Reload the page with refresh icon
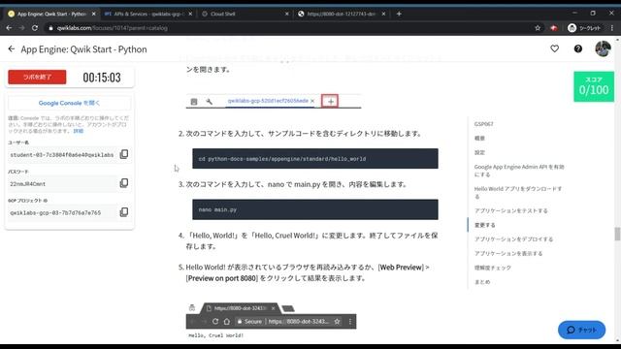The height and width of the screenshot is (349, 621). click(x=35, y=28)
